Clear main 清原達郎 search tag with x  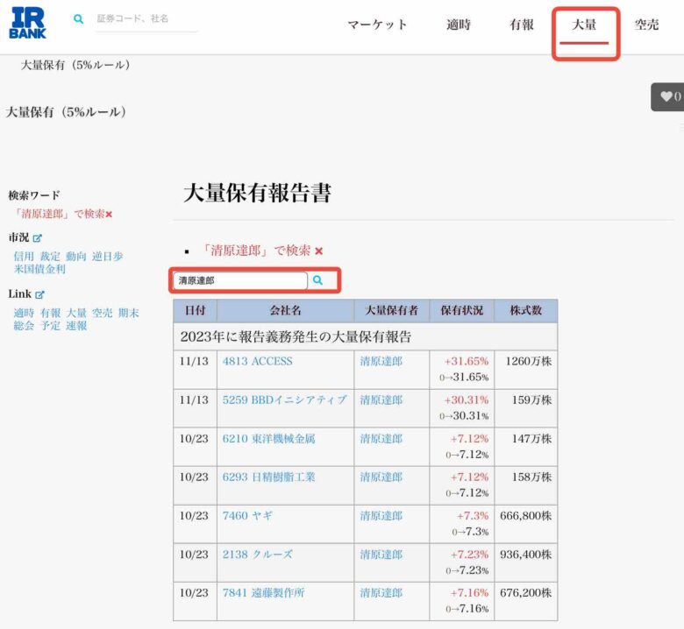click(319, 251)
